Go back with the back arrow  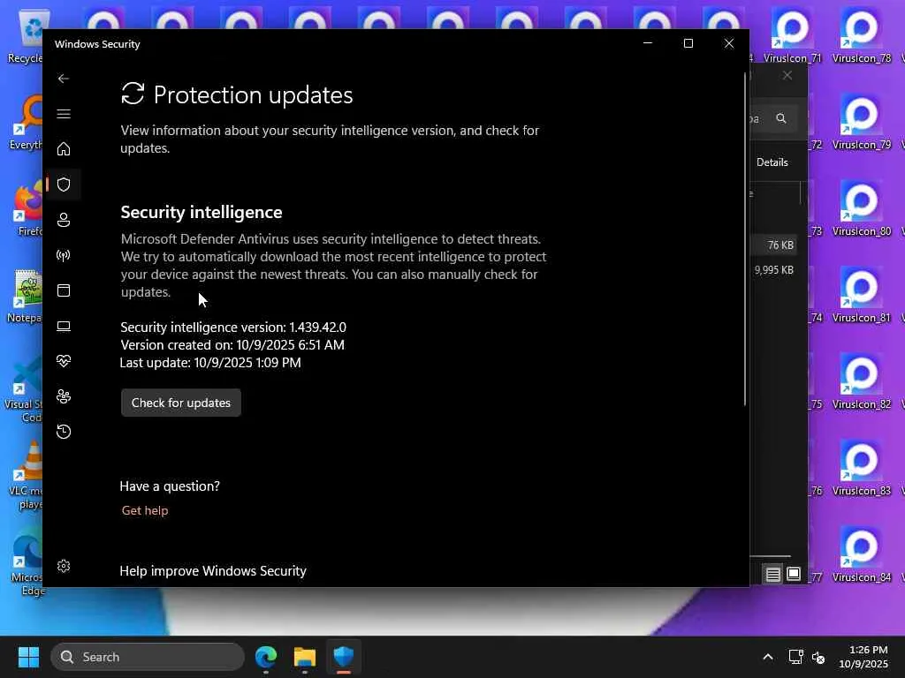[x=64, y=79]
